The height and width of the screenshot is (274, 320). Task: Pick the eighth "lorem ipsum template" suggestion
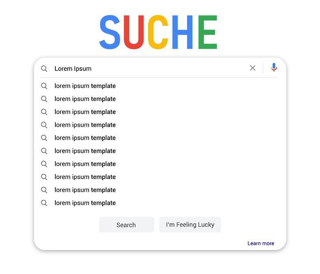(85, 177)
